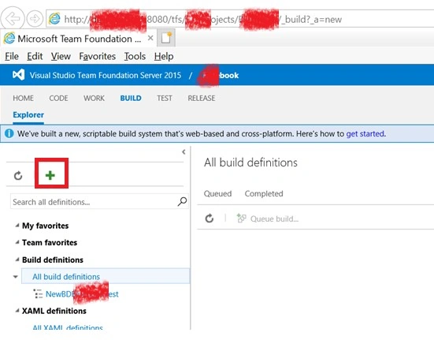This screenshot has width=434, height=340.
Task: Collapse the All build definitions arrow
Action: coord(16,277)
